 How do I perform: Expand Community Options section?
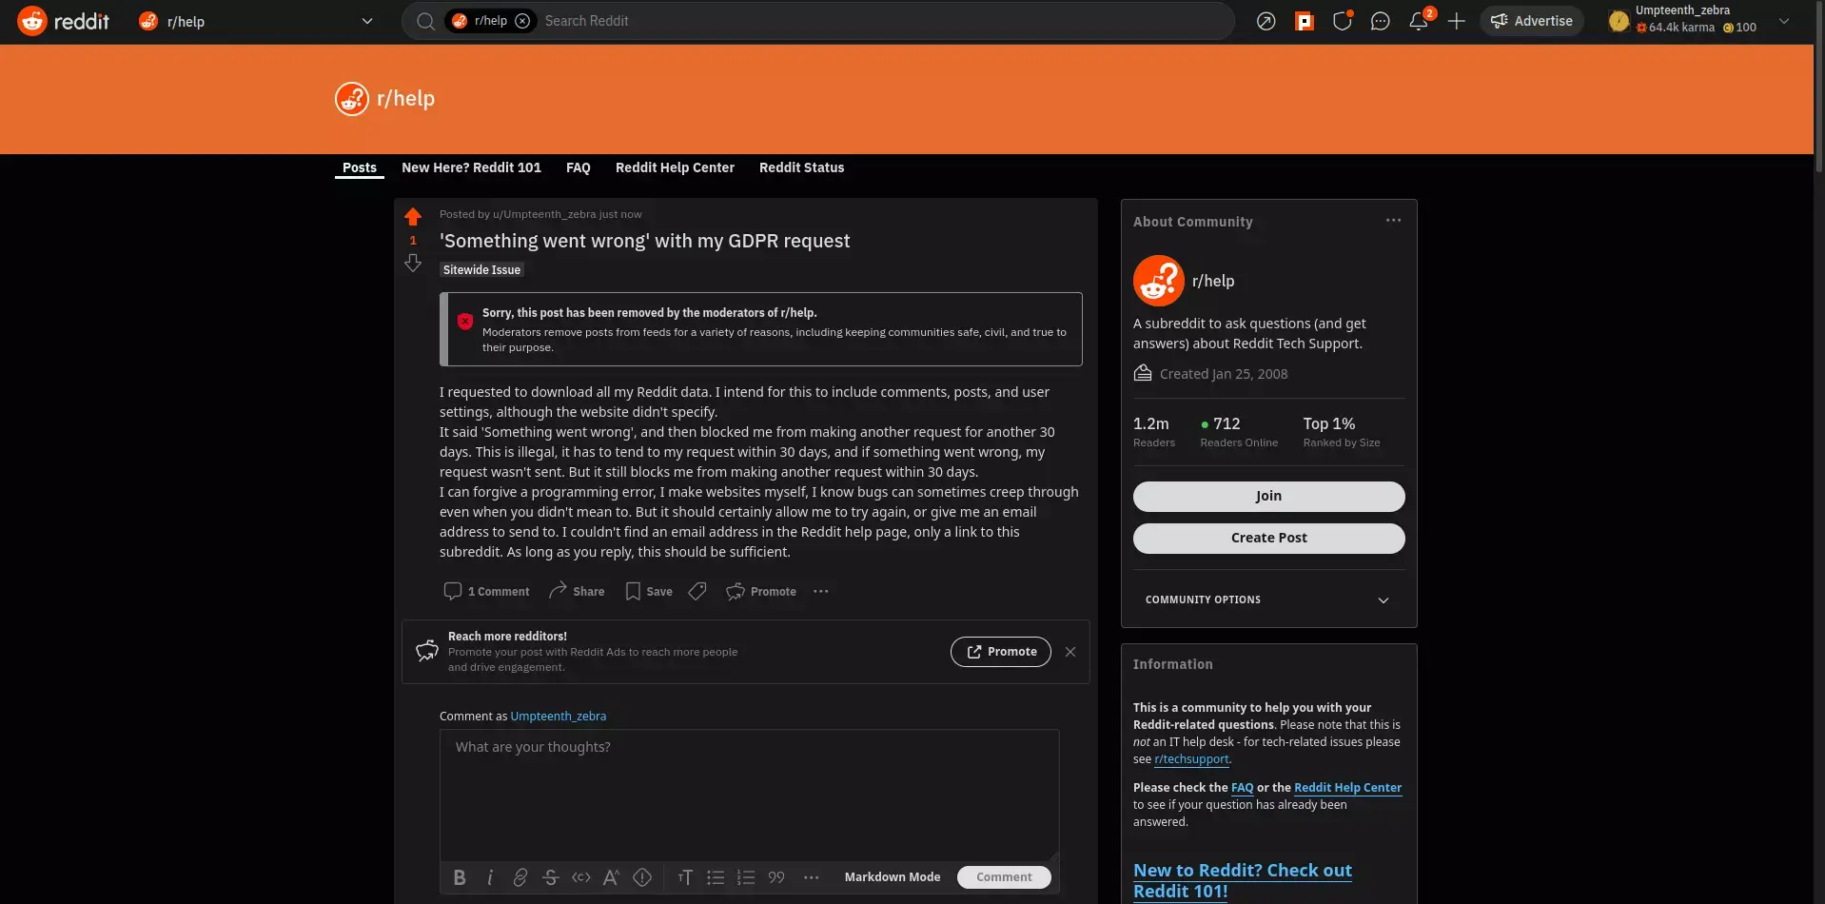(x=1268, y=599)
